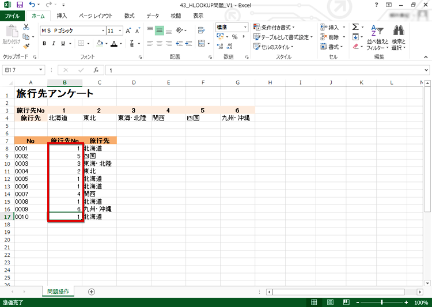This screenshot has width=432, height=307.
Task: Switch to the 数式 tab
Action: (x=129, y=16)
